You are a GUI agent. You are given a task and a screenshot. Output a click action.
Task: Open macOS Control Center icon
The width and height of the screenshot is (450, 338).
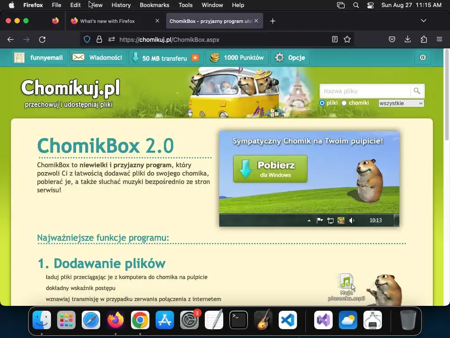coord(370,5)
